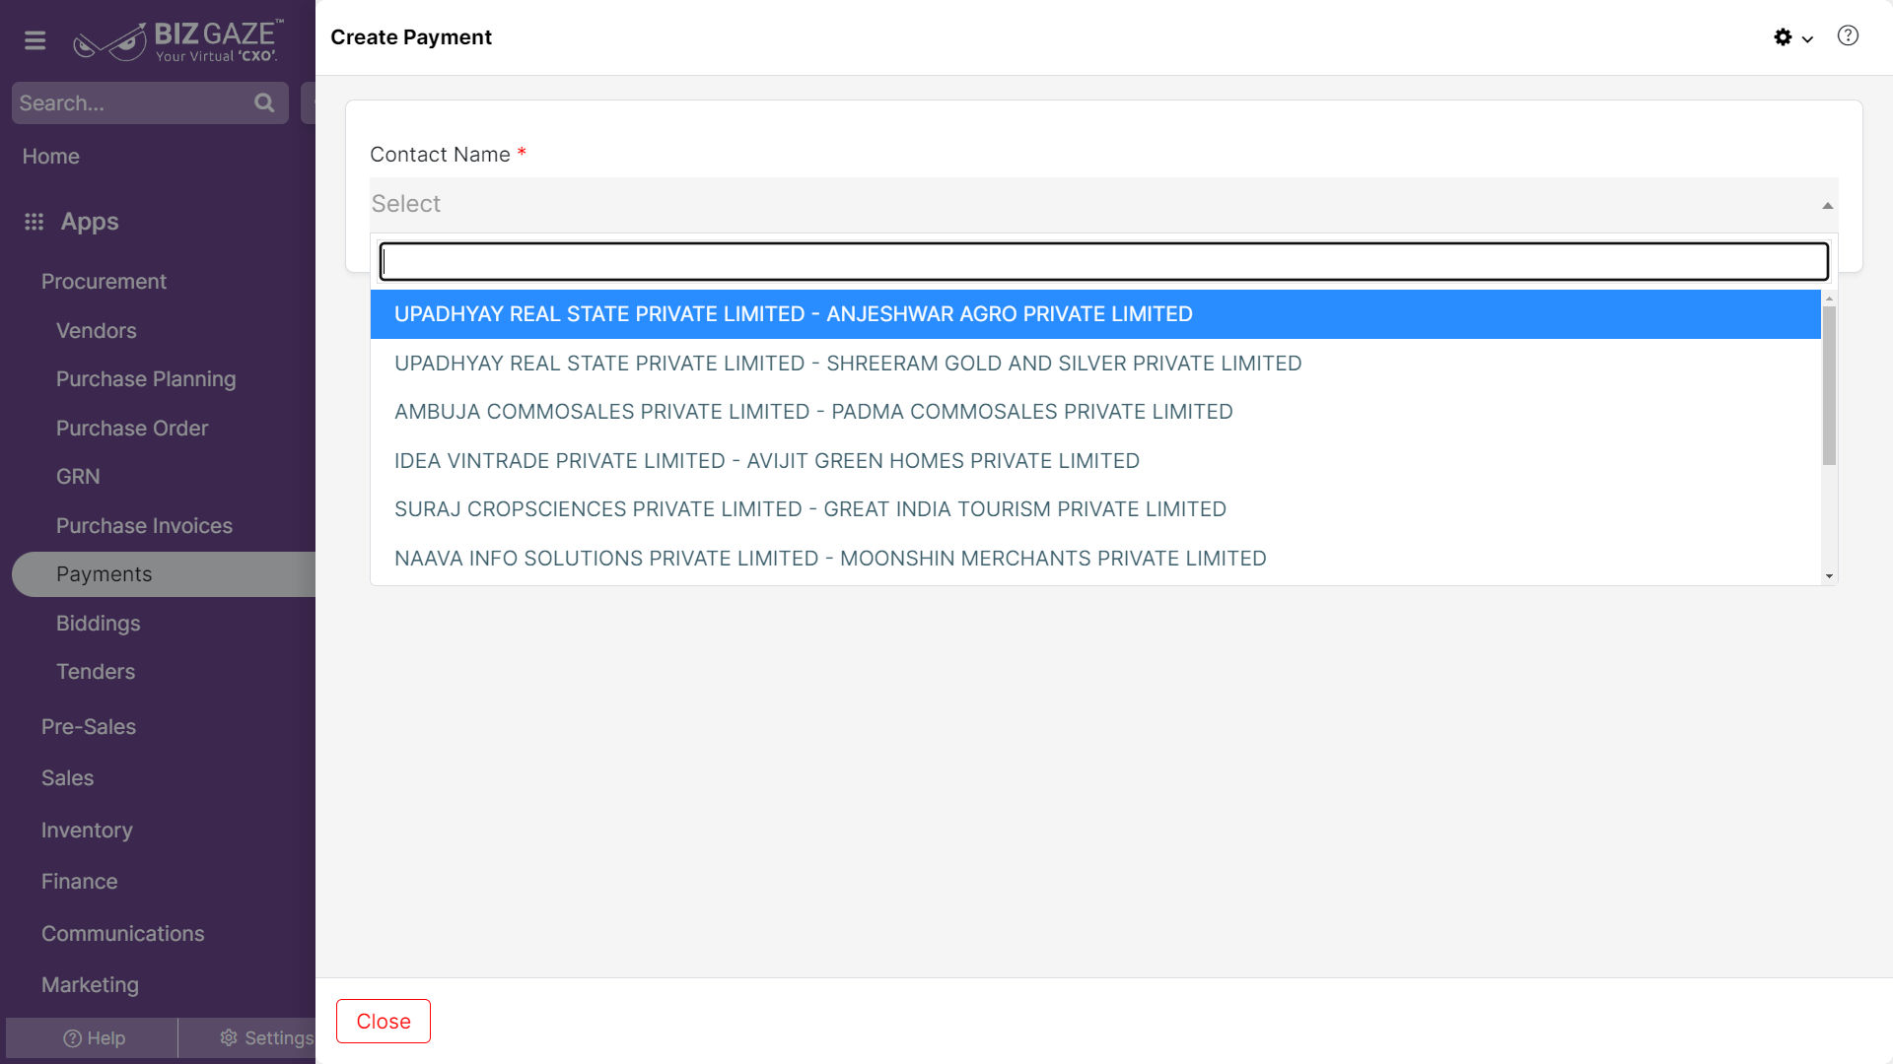Click the BizGaze logo
This screenshot has width=1893, height=1064.
178,40
